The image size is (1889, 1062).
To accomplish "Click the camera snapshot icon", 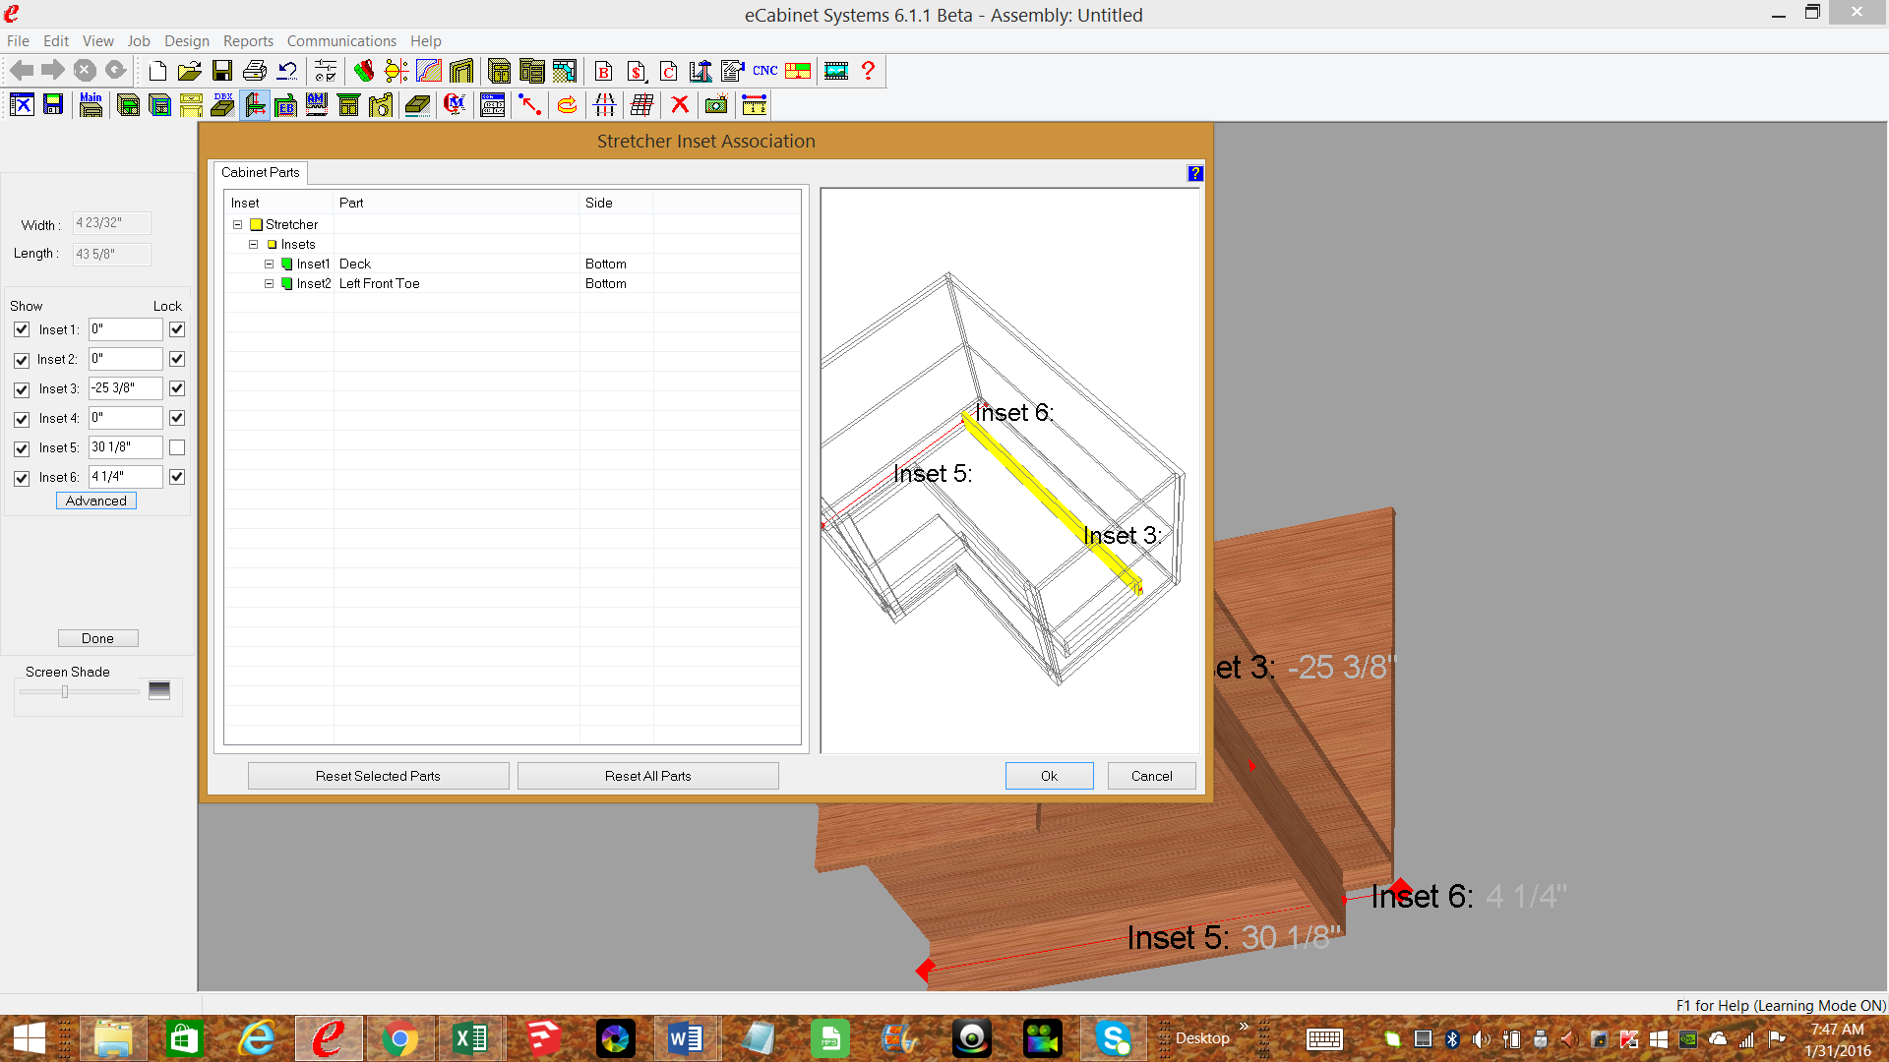I will [x=716, y=105].
